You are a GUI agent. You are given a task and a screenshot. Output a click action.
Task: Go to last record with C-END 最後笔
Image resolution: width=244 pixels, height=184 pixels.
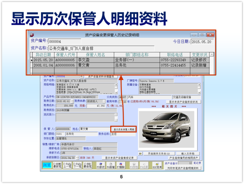pyautogui.click(x=87, y=165)
